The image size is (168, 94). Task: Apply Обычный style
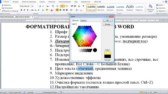91,8
